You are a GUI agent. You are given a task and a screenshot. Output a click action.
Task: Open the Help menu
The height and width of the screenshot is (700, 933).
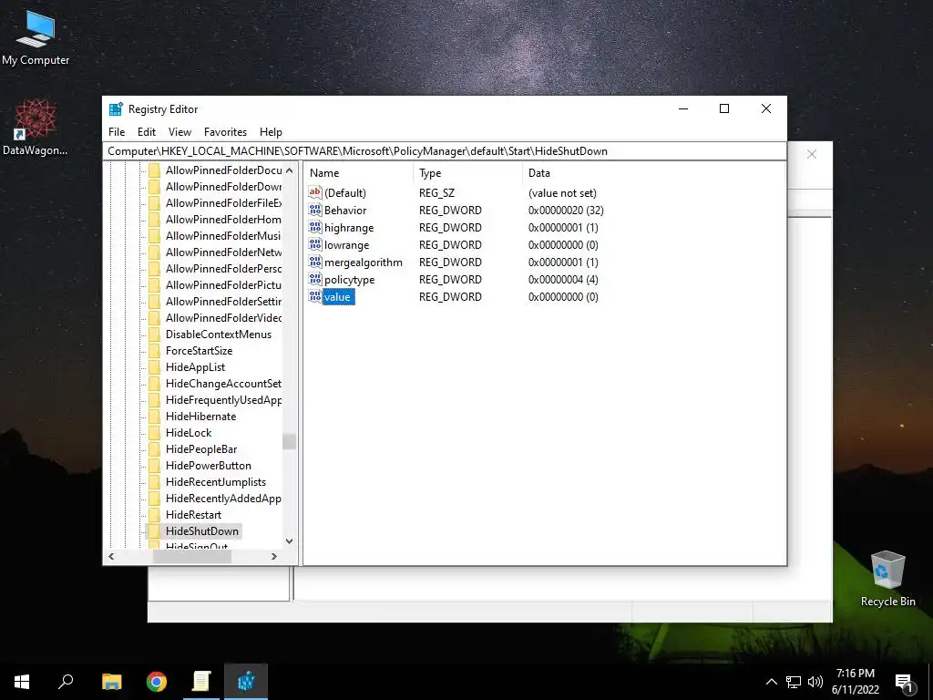click(x=271, y=132)
